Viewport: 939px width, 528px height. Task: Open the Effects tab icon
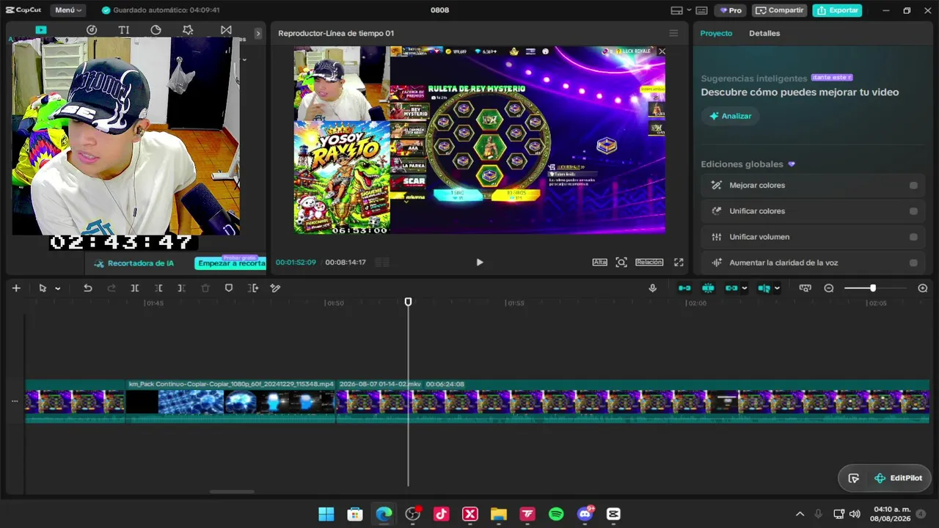click(x=188, y=30)
